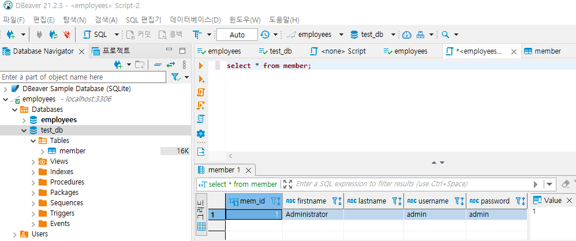Switch to the test_db editor tab

275,51
